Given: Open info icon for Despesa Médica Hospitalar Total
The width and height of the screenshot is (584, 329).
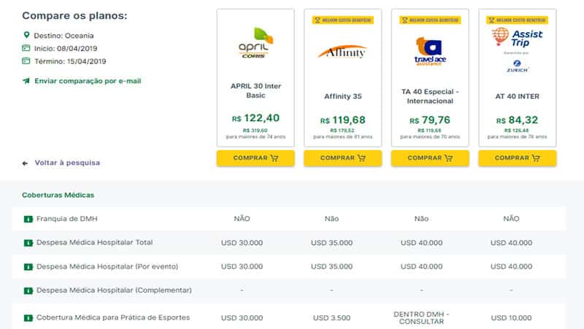Looking at the screenshot, I should click(x=28, y=243).
